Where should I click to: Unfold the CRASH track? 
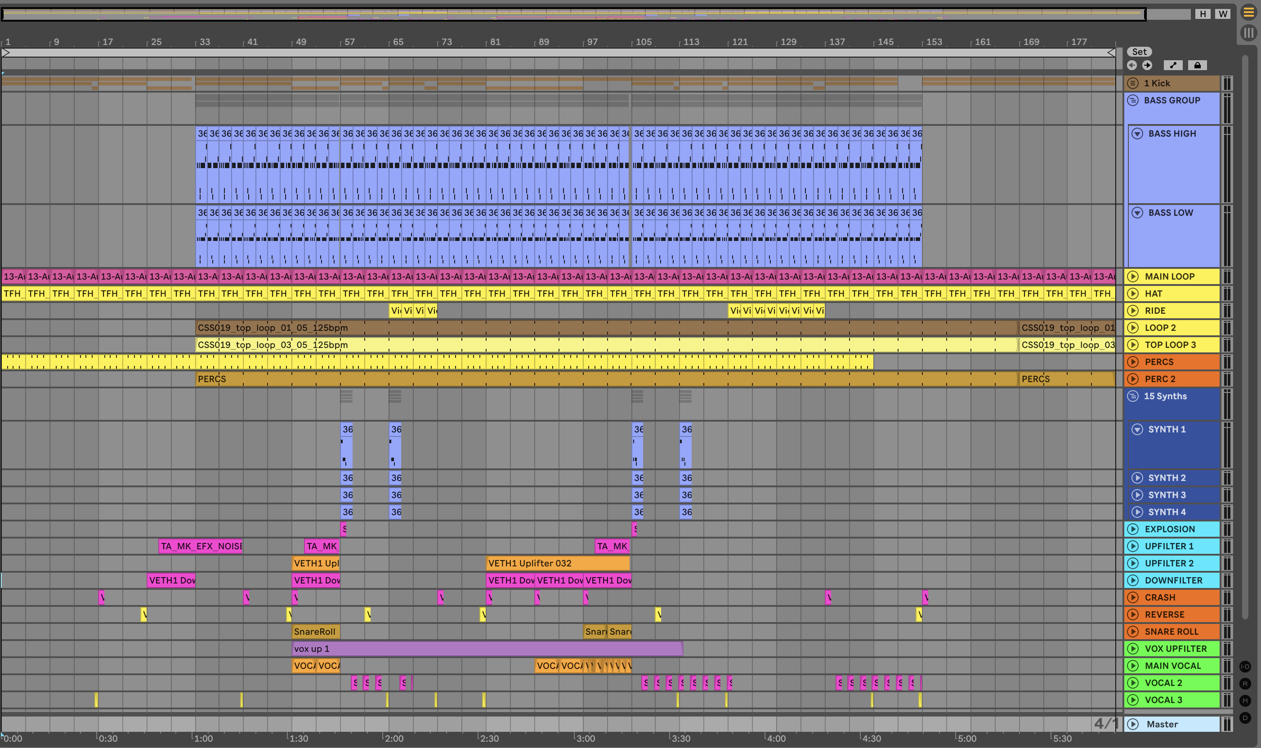[x=1133, y=598]
